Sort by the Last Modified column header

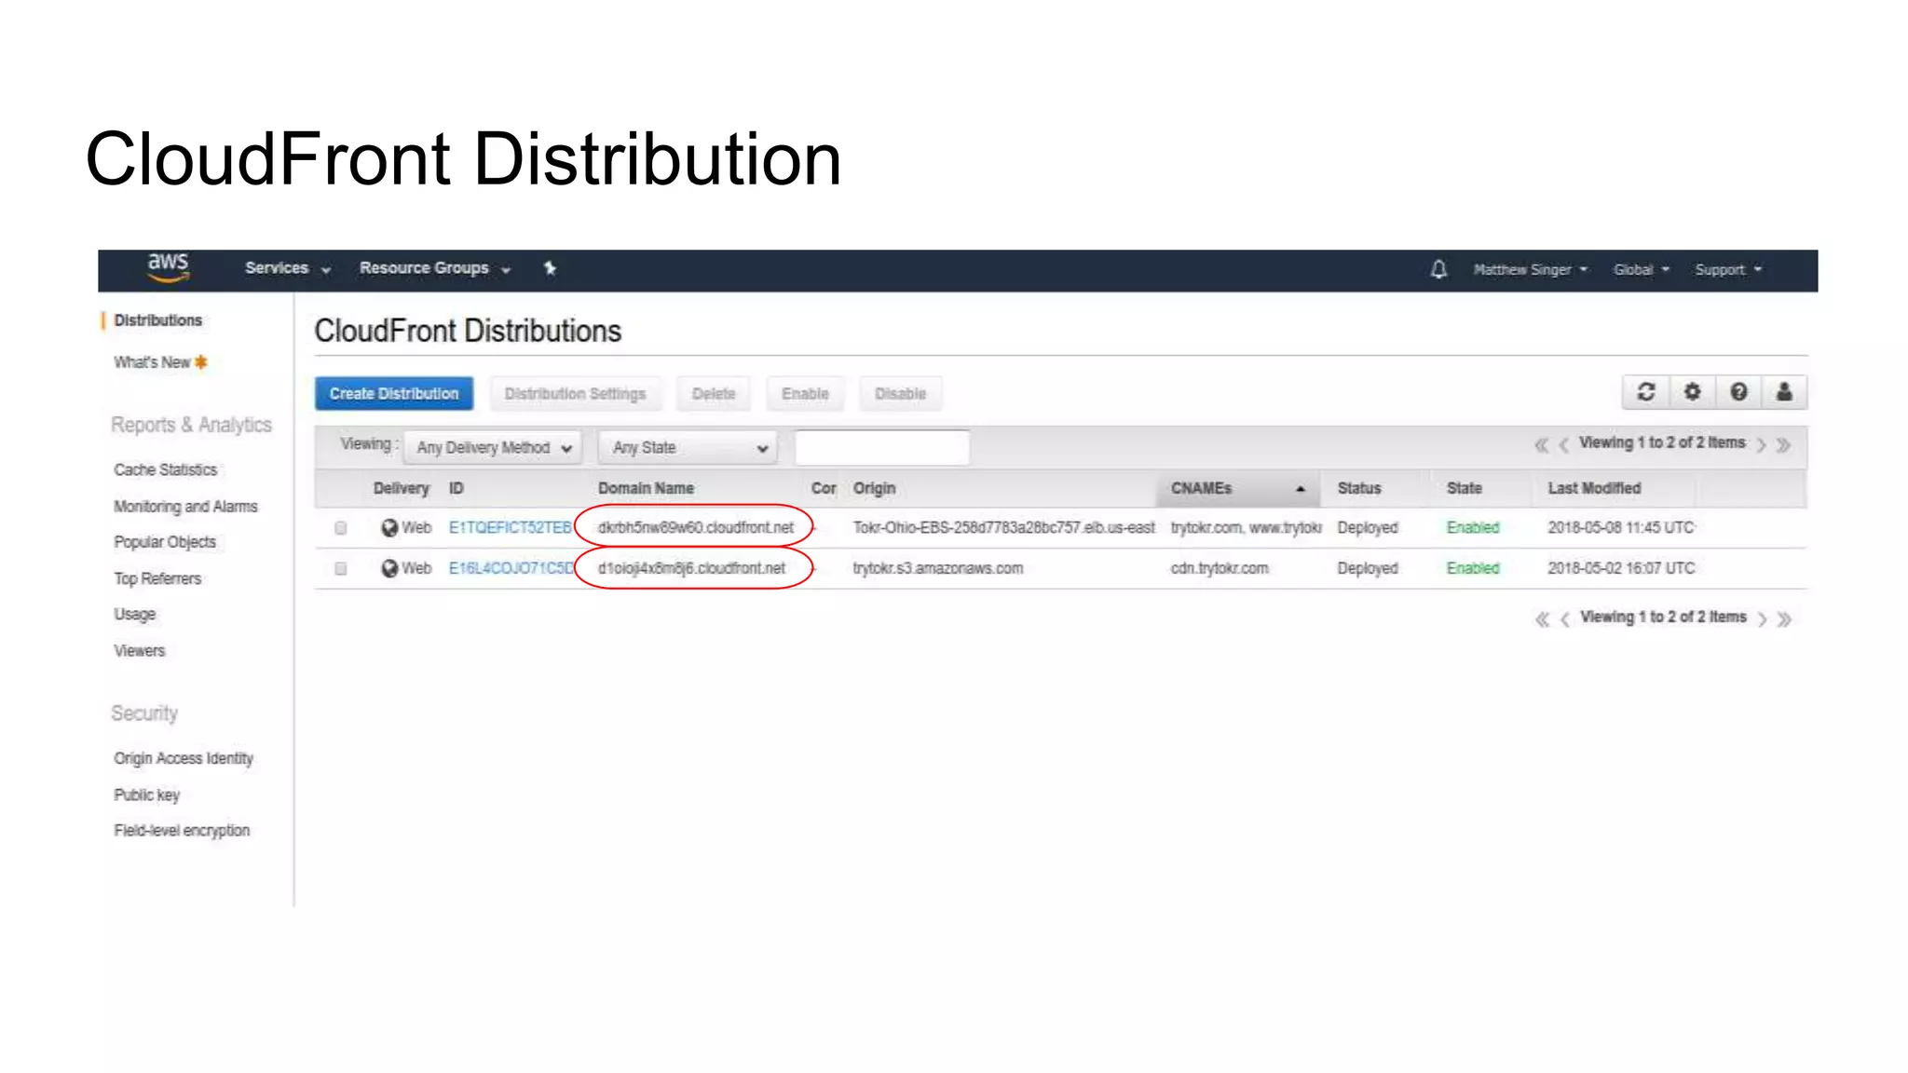coord(1594,489)
